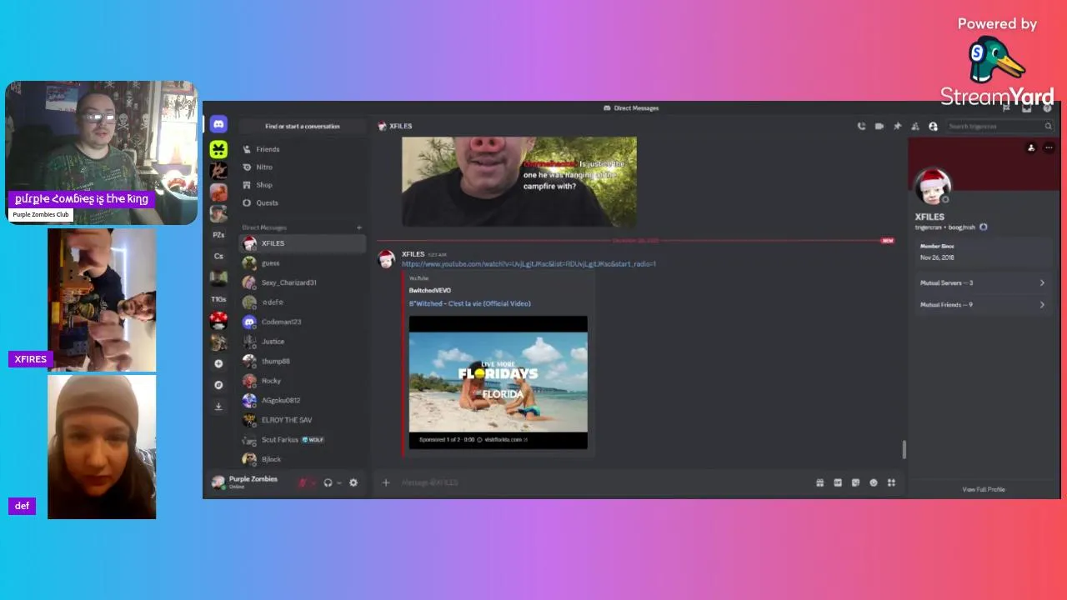Open Discord home direct messages icon

[x=218, y=124]
